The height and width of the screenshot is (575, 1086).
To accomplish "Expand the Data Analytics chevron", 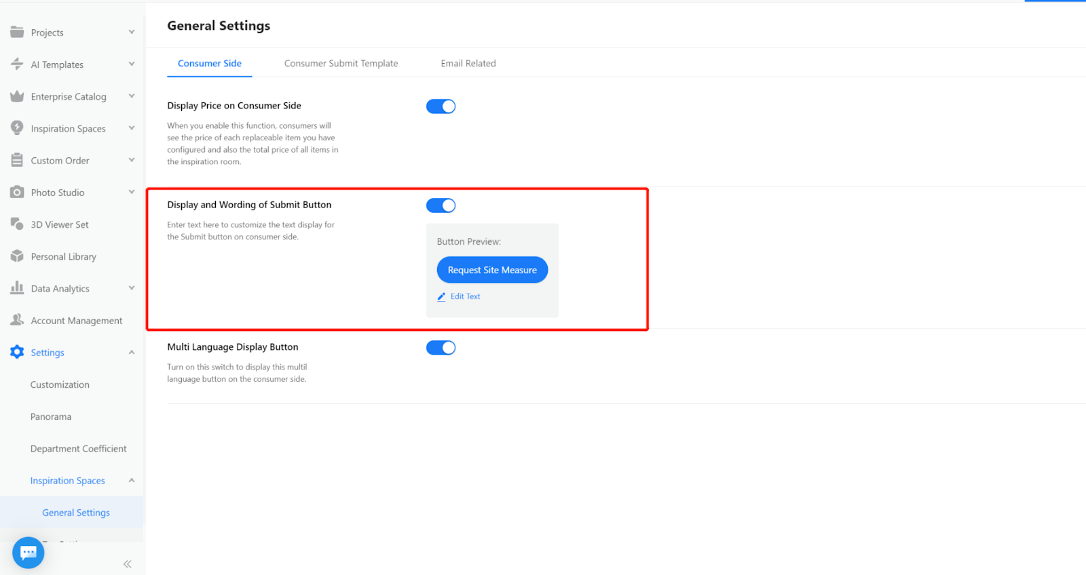I will (x=132, y=288).
